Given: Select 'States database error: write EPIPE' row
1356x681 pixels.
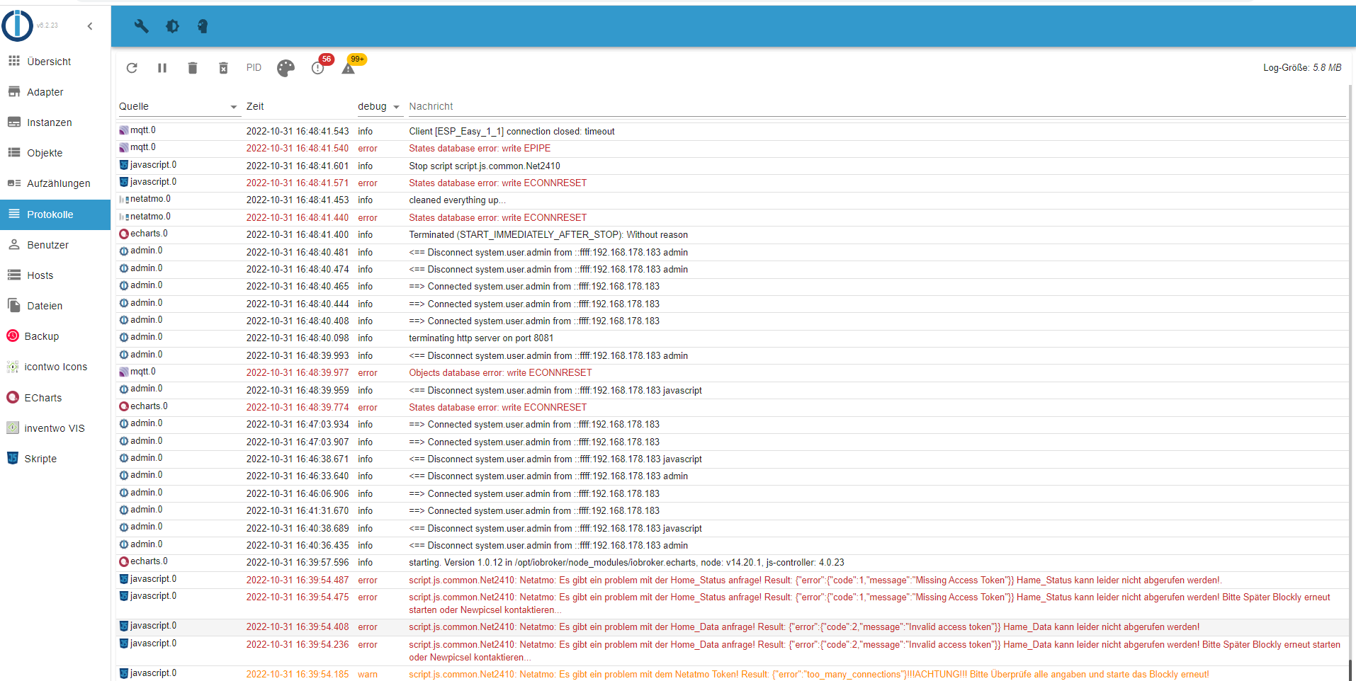Looking at the screenshot, I should click(x=733, y=149).
